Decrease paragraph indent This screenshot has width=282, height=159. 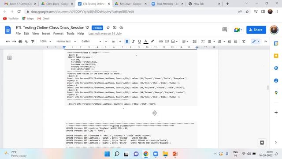[x=229, y=42]
